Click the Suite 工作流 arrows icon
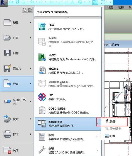The width and height of the screenshot is (132, 156). tap(7, 101)
